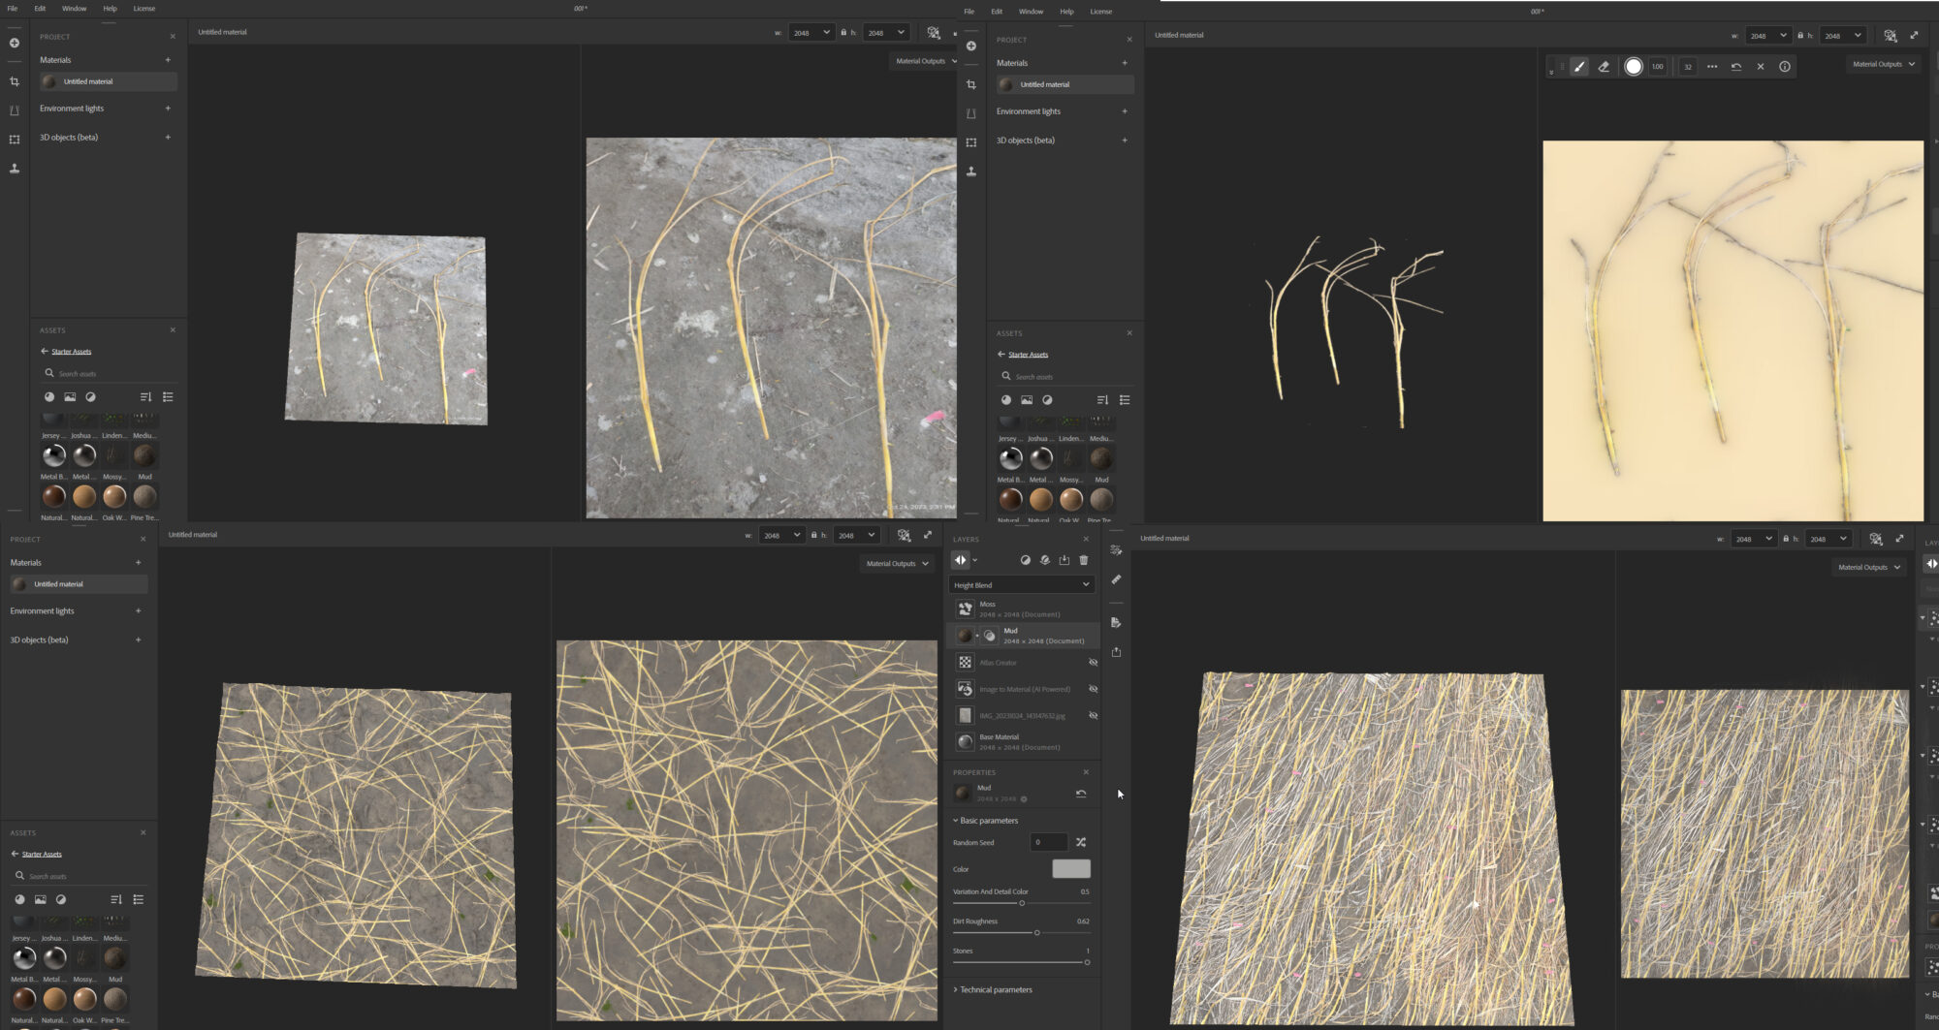
Task: Randomize the Random Seed with shuffle icon
Action: click(1081, 842)
